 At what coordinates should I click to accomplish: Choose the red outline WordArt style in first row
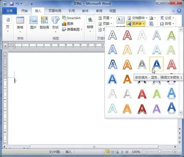click(x=127, y=35)
